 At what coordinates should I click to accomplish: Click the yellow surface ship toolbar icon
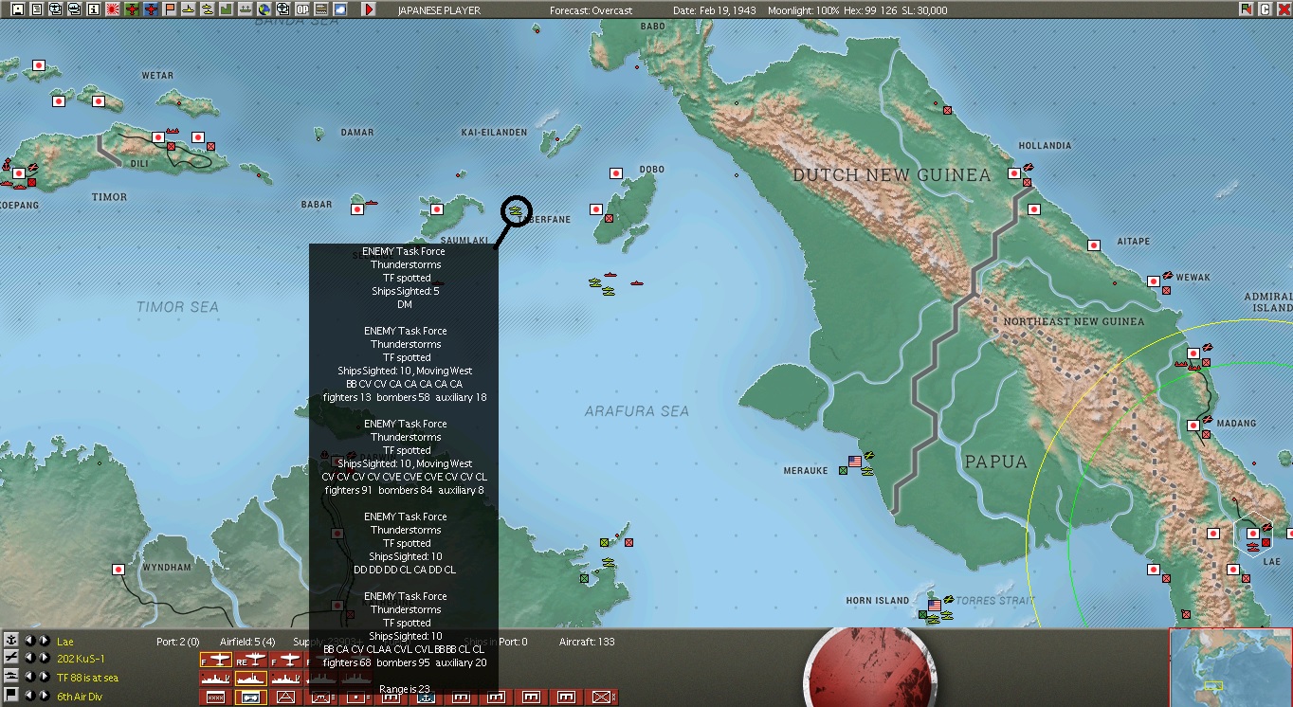pos(189,9)
